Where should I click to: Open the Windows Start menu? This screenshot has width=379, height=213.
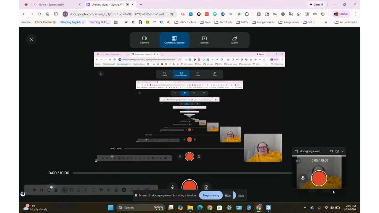click(111, 208)
